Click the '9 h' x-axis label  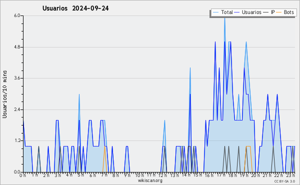(127, 175)
